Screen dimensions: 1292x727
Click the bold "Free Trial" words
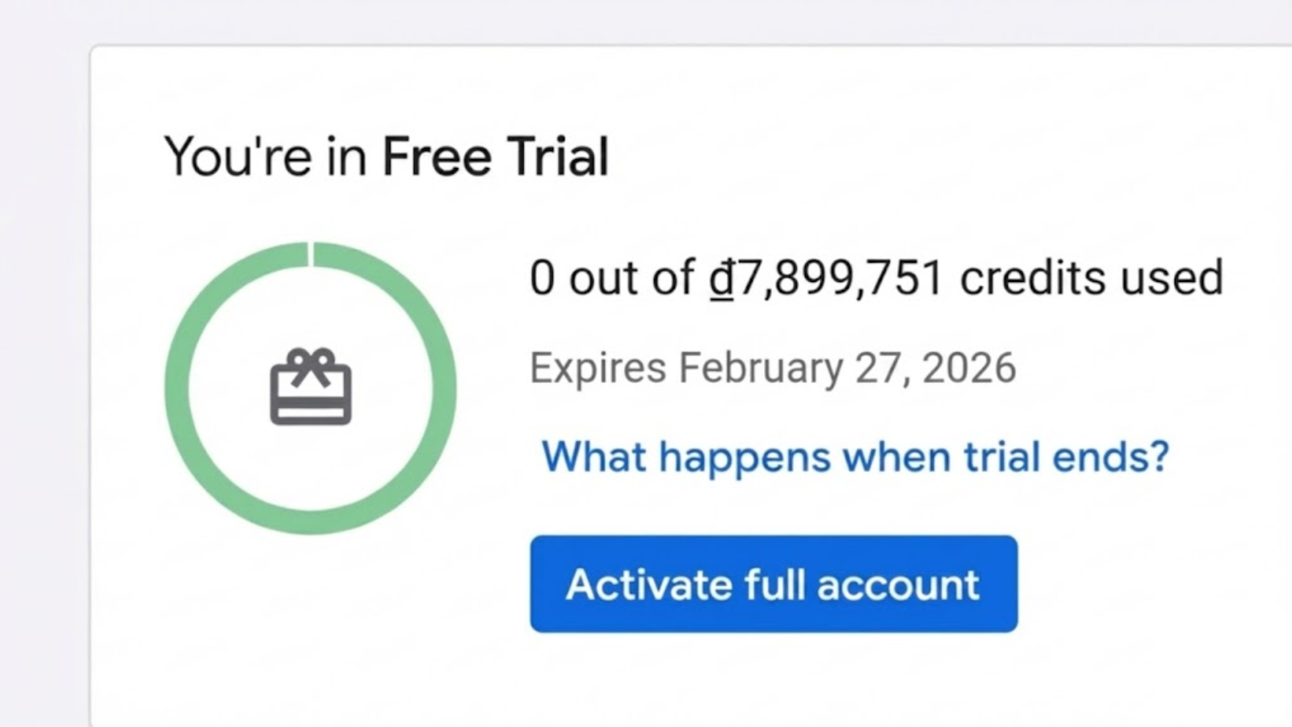click(x=495, y=157)
